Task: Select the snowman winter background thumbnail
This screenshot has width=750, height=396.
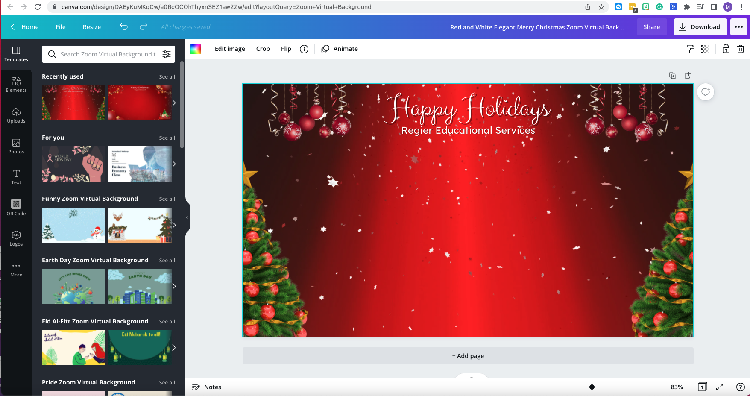Action: pyautogui.click(x=73, y=225)
